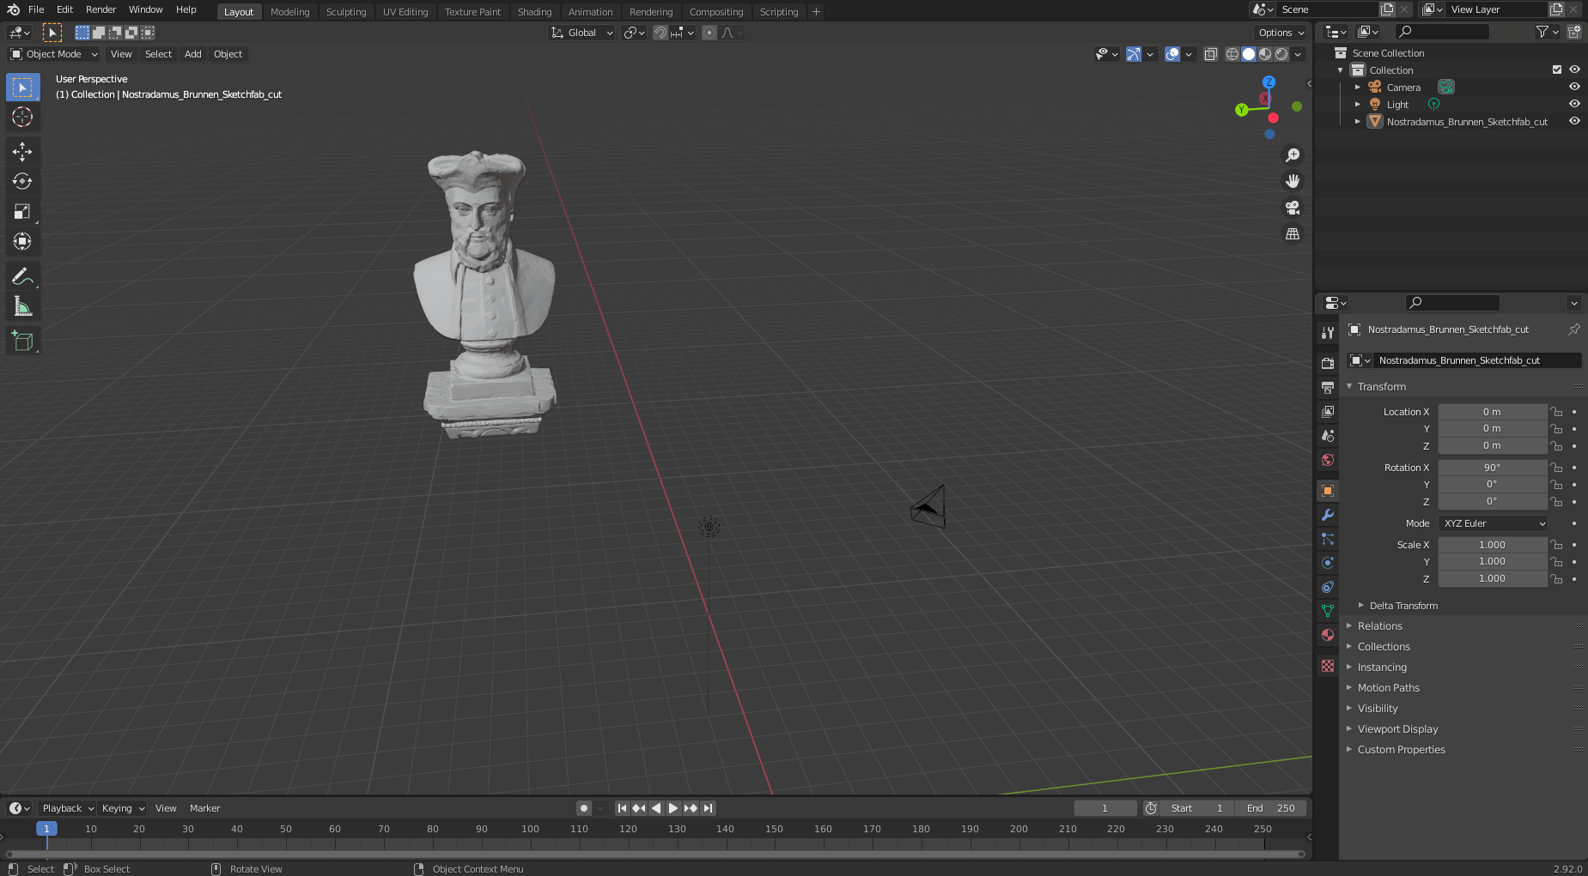1588x876 pixels.
Task: Open the Playback dropdown
Action: coord(68,808)
